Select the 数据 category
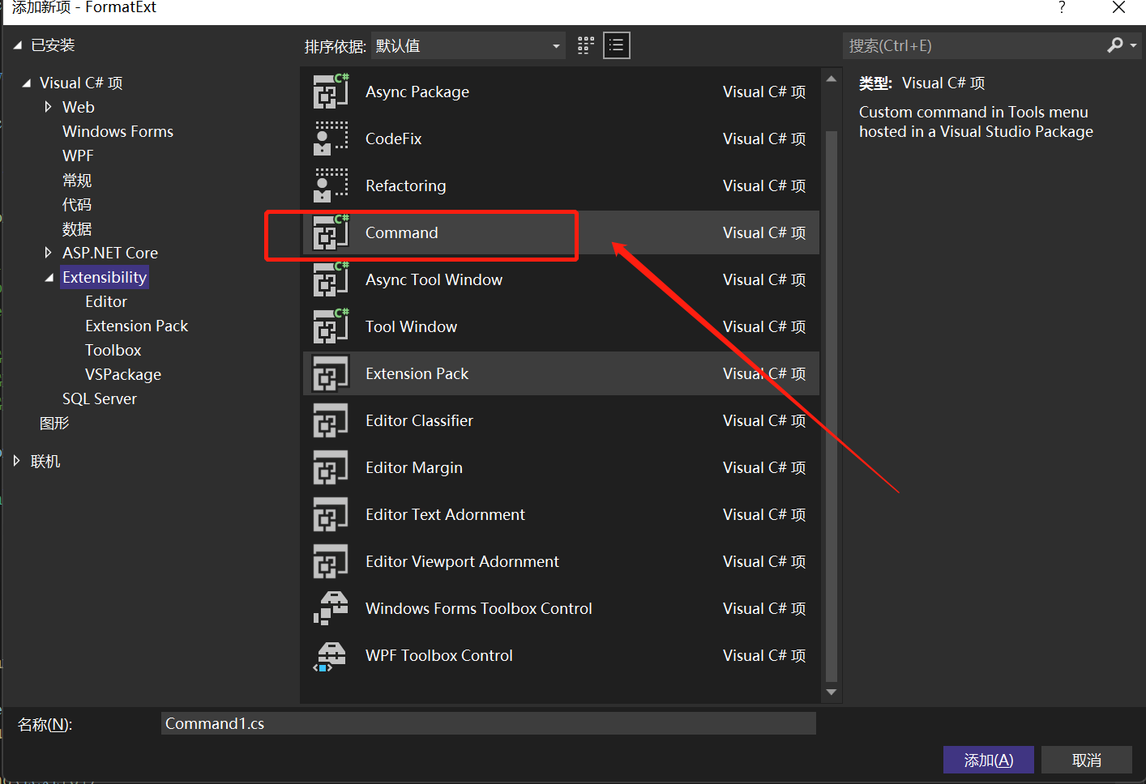 coord(77,228)
